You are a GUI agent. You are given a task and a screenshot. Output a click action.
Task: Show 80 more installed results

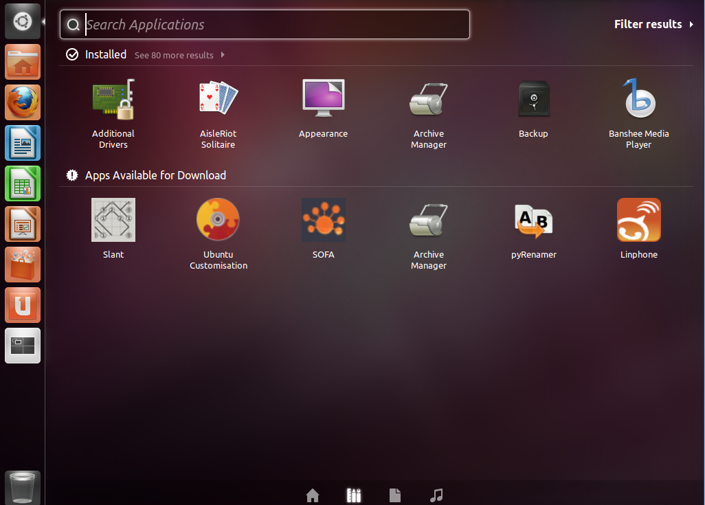174,55
